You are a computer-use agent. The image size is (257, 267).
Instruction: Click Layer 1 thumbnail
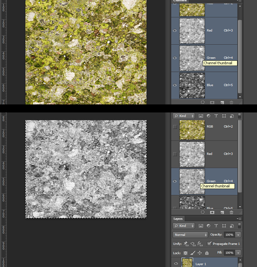coord(187,263)
